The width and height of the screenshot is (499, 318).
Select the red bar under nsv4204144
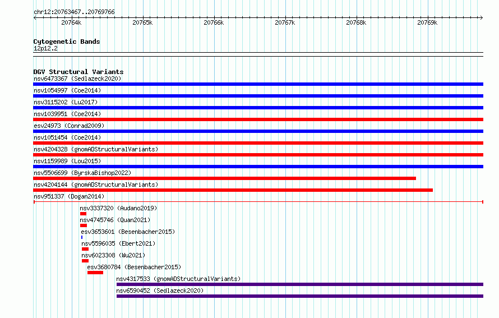[233, 190]
